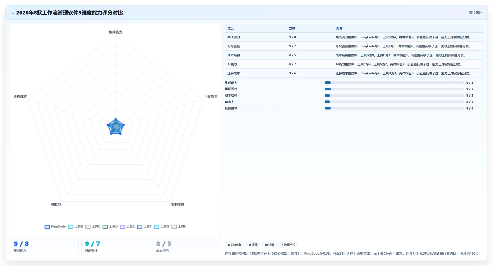Click the 迁移成本 radar axis label

(20, 96)
